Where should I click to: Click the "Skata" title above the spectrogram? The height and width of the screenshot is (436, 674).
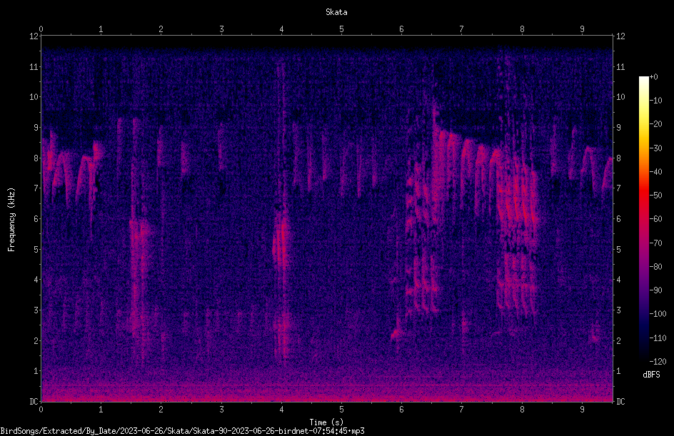coord(336,12)
